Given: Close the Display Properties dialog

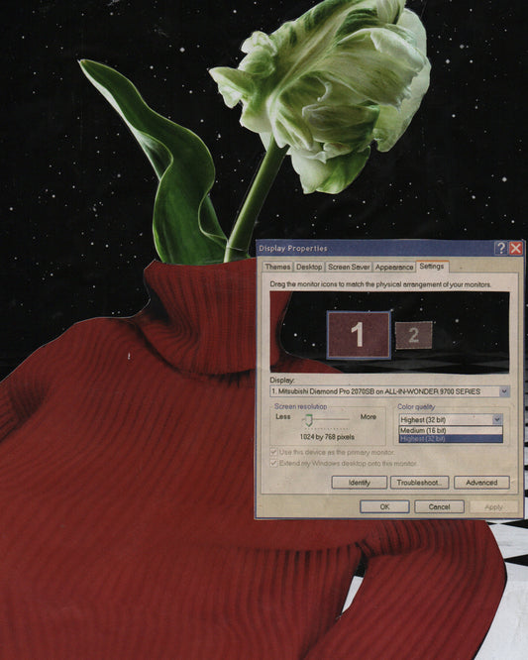Looking at the screenshot, I should click(x=515, y=249).
